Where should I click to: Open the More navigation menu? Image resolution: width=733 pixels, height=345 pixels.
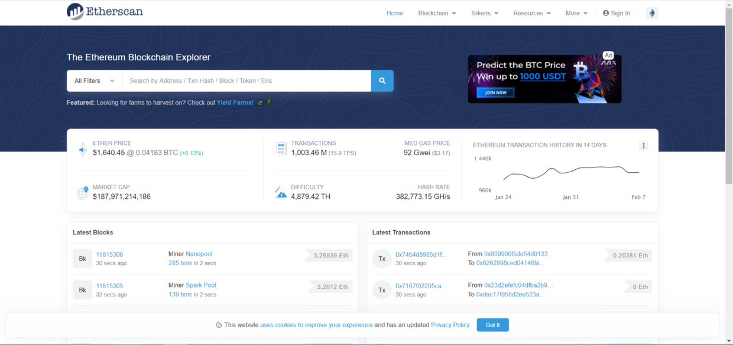[576, 13]
